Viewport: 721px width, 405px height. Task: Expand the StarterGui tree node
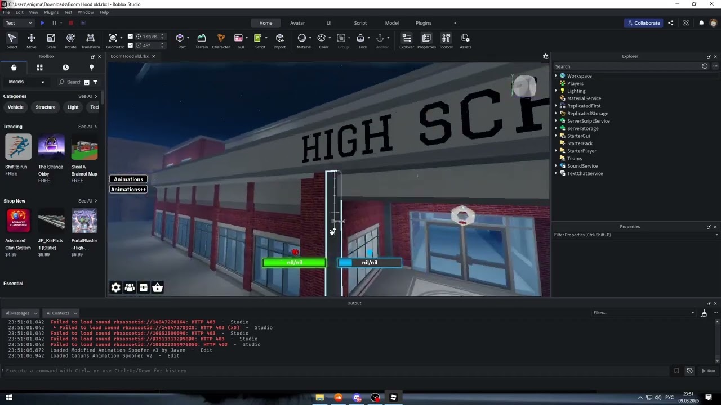click(556, 136)
